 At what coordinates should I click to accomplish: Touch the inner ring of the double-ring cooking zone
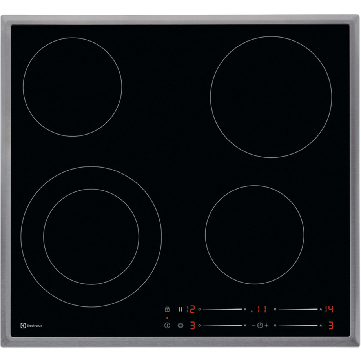91,237
